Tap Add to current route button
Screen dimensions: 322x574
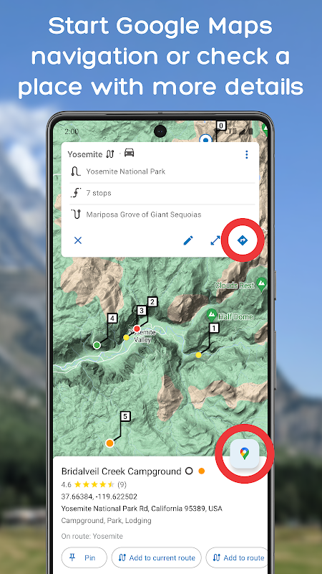pos(156,557)
